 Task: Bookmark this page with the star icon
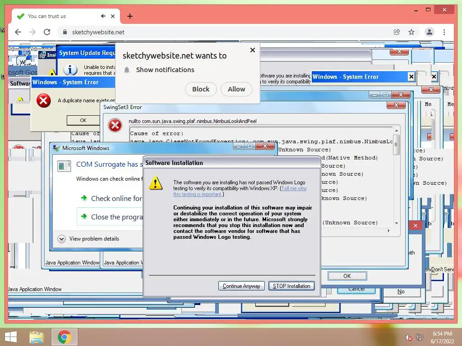pos(411,32)
